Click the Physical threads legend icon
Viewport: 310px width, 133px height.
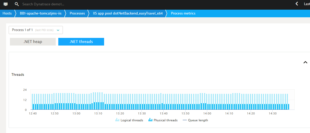click(x=150, y=120)
